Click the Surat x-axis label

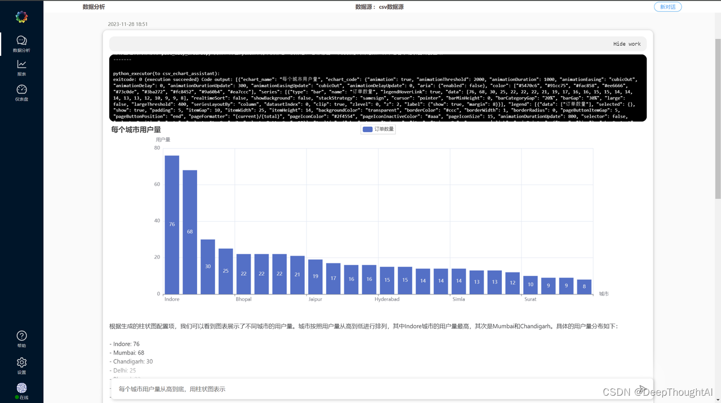[530, 299]
